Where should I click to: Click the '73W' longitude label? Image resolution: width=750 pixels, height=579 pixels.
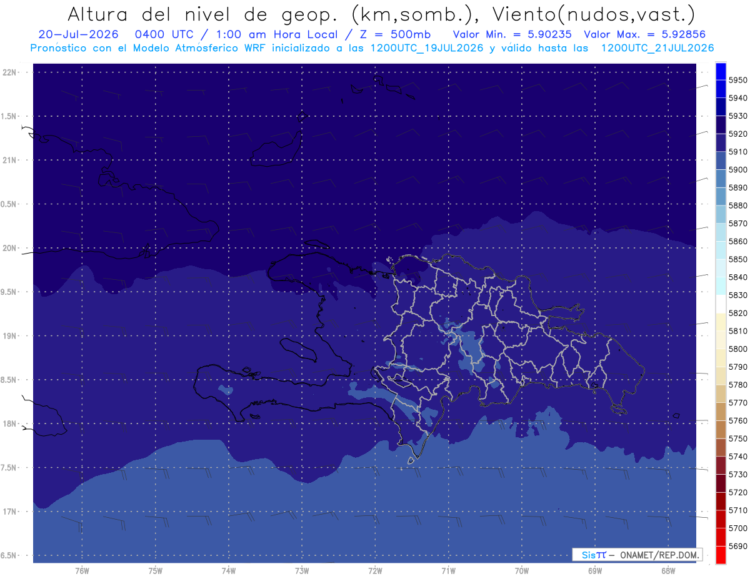click(302, 570)
